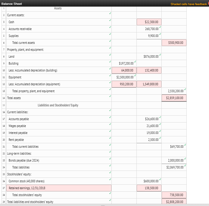The image size is (209, 206).
Task: Select the Total liabilities label cell
Action: 59,167
